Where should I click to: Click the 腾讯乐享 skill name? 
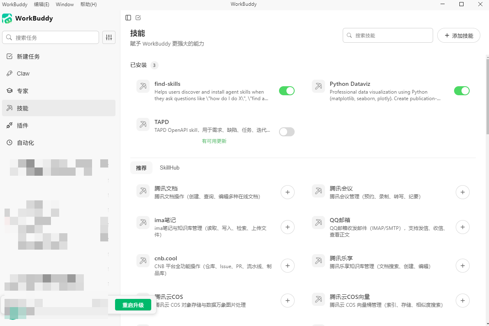[x=341, y=258]
